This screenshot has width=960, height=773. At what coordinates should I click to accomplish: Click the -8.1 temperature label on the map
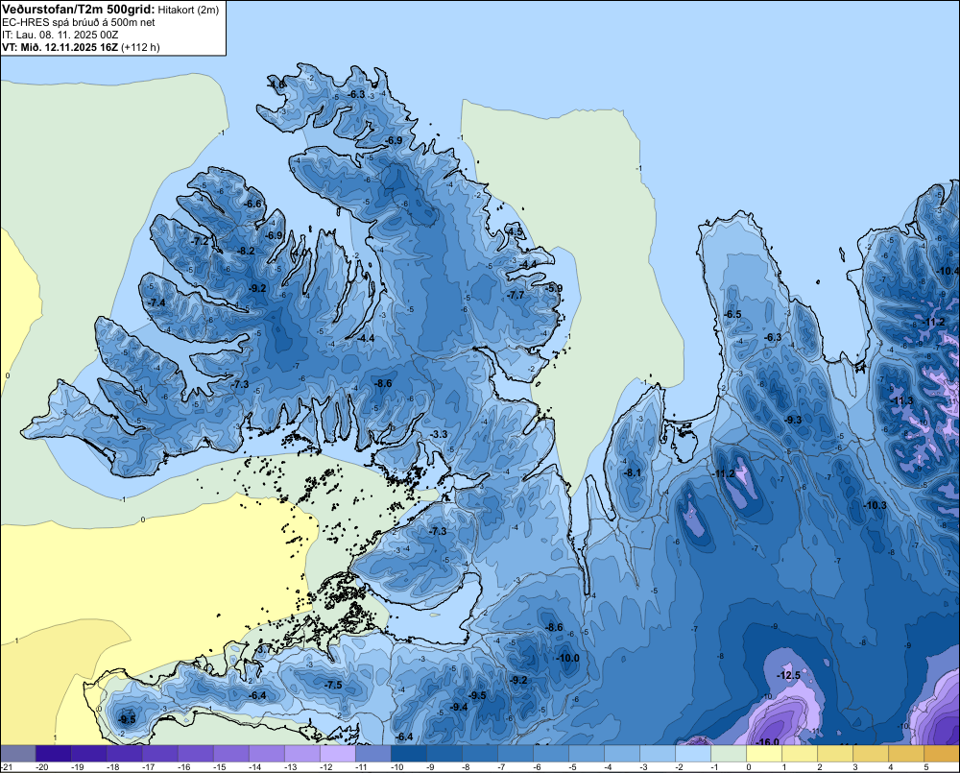pos(633,472)
